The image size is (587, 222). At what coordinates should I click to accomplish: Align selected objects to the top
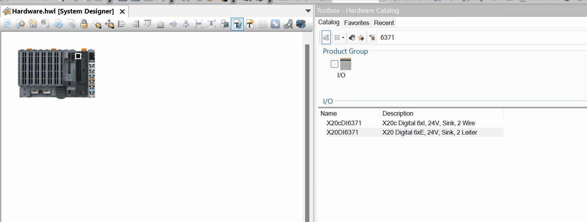148,24
